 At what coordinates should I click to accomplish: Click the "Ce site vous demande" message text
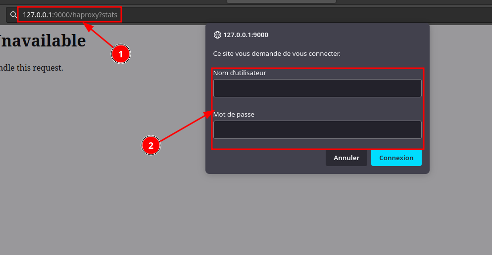(277, 53)
